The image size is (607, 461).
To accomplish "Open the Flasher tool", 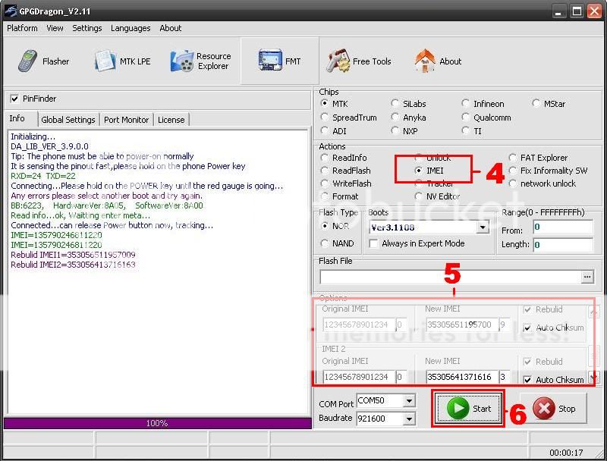I will pyautogui.click(x=43, y=61).
